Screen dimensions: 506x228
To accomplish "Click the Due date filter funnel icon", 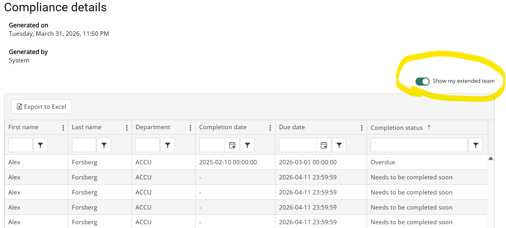I will click(339, 145).
